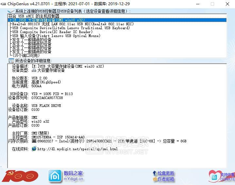235x185 pixels.
Task: Click the ChipGenius title bar
Action: 98,4
